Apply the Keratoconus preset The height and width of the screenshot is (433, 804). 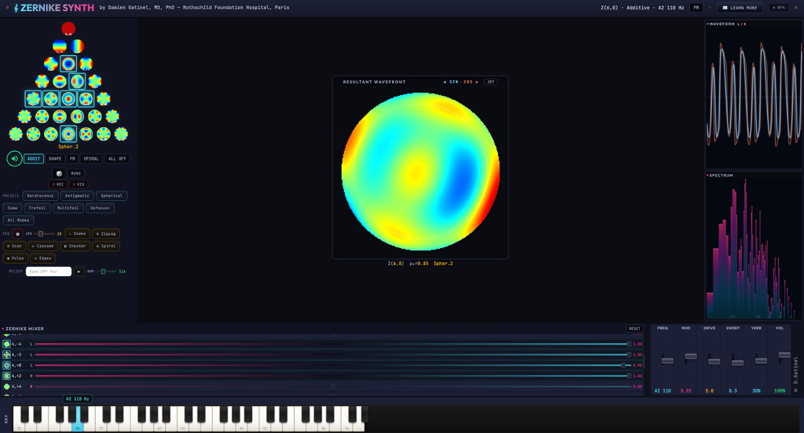(x=40, y=196)
